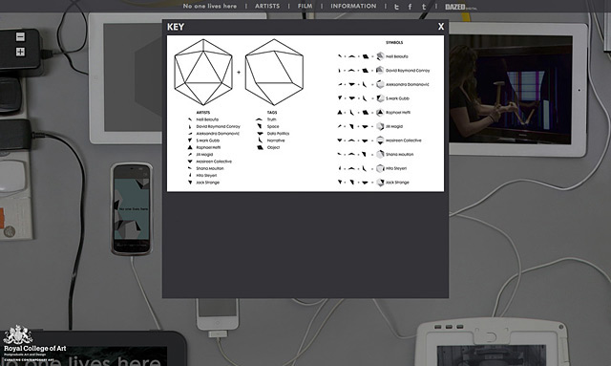Viewport: 611px width, 366px height.
Task: Select the partial hexagon diagram in the key
Action: tap(274, 73)
